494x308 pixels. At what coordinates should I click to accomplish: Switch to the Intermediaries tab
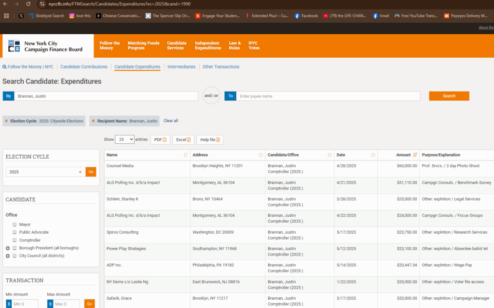point(181,67)
